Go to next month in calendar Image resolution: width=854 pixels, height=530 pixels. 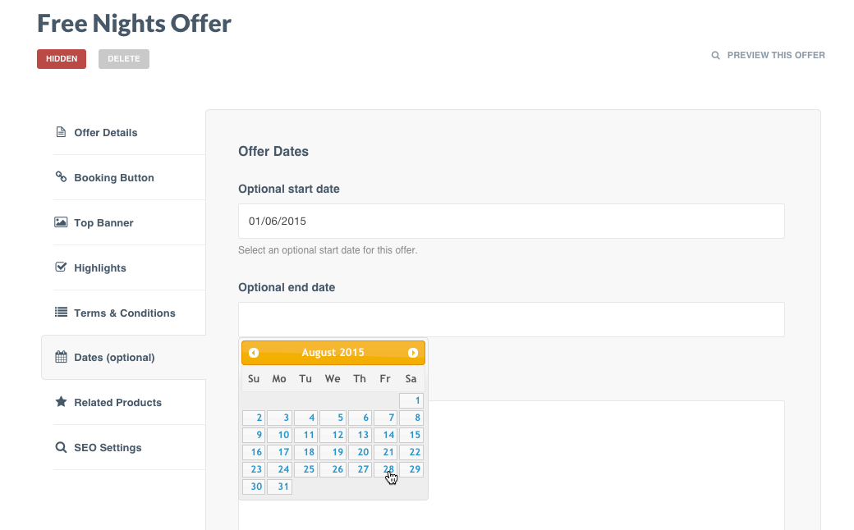point(413,353)
